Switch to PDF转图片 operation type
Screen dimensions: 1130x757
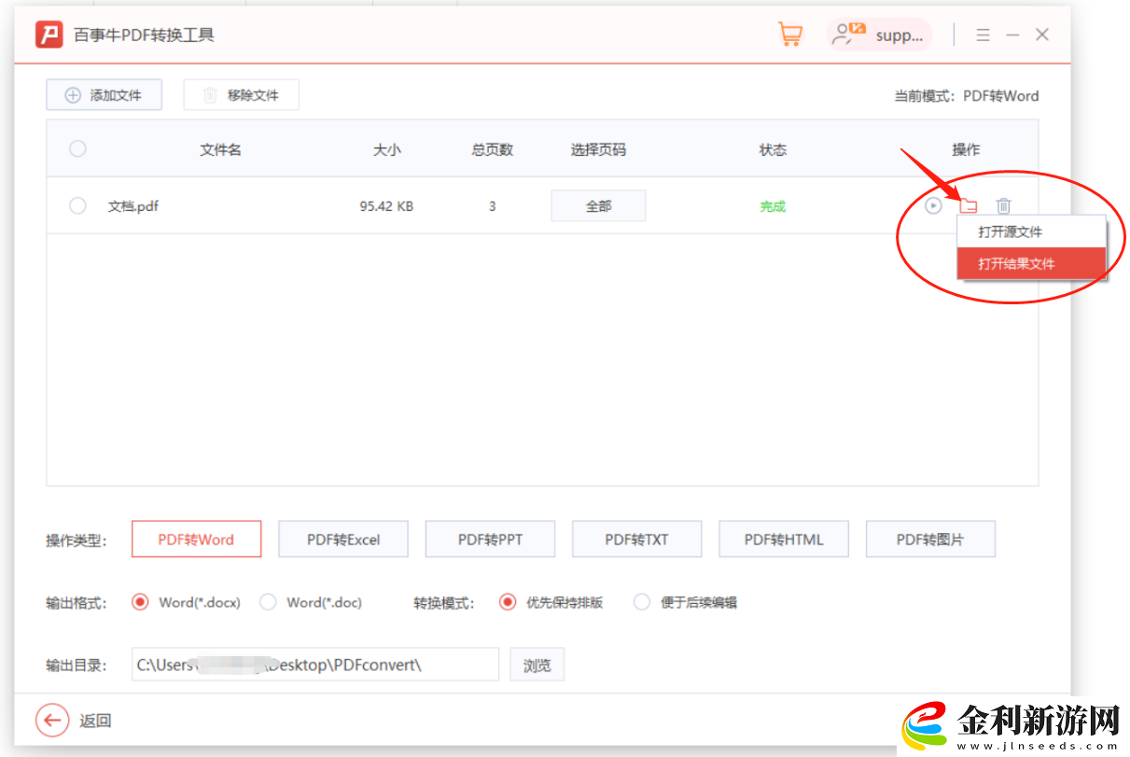930,539
